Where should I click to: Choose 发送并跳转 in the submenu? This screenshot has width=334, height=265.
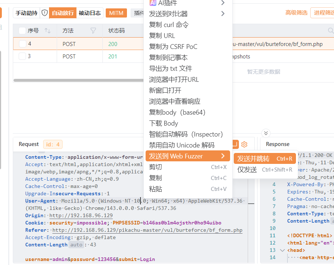(x=265, y=158)
